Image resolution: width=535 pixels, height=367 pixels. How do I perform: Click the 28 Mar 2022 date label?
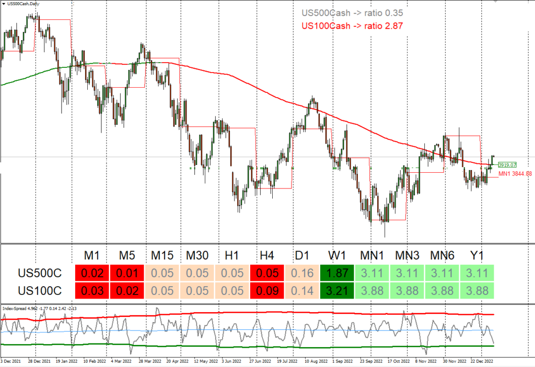[150, 361]
